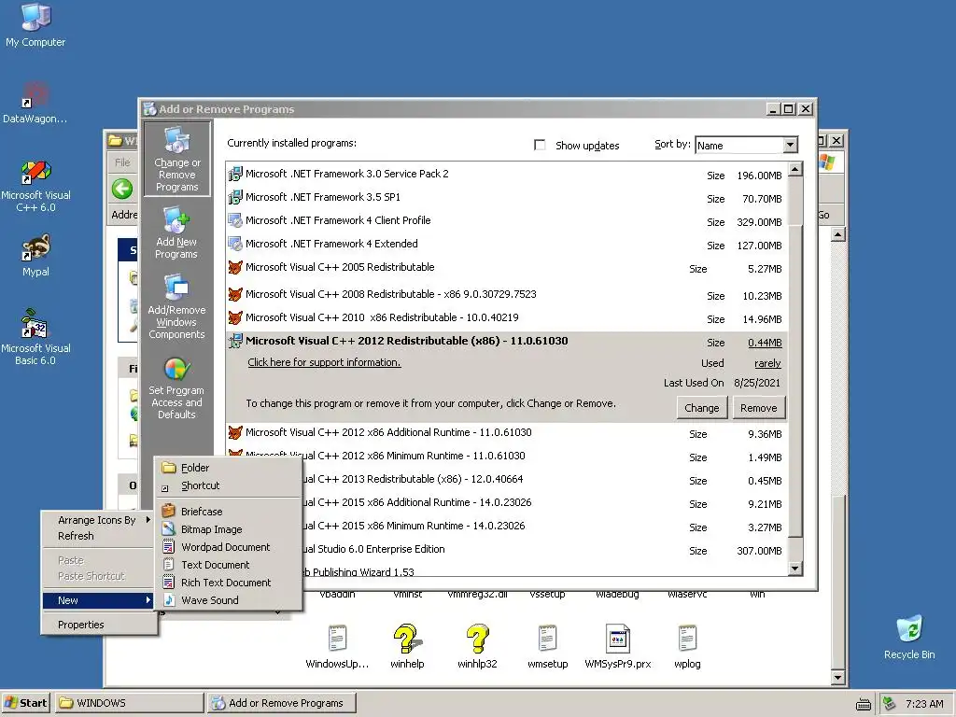
Task: Click the Visual C++ 2010 x86 Redistributable icon
Action: click(x=234, y=317)
